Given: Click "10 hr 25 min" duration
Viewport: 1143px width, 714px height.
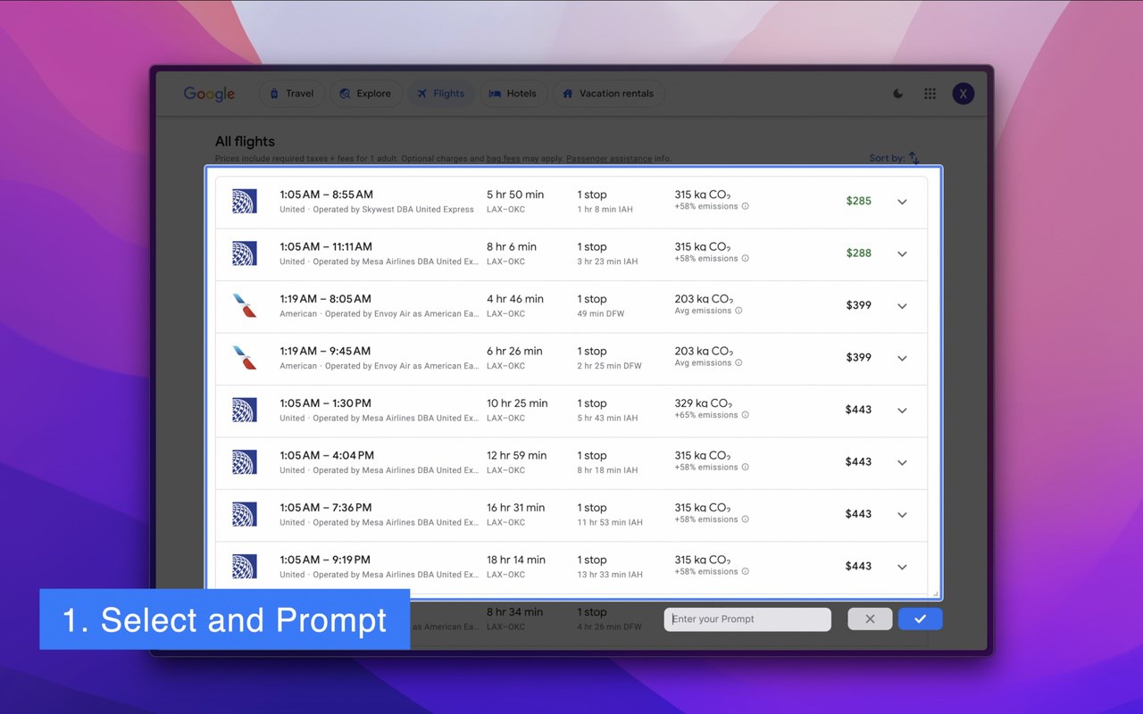Looking at the screenshot, I should click(x=518, y=403).
